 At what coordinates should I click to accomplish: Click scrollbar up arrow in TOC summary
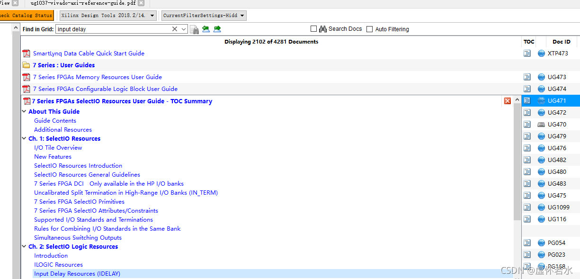(x=518, y=100)
